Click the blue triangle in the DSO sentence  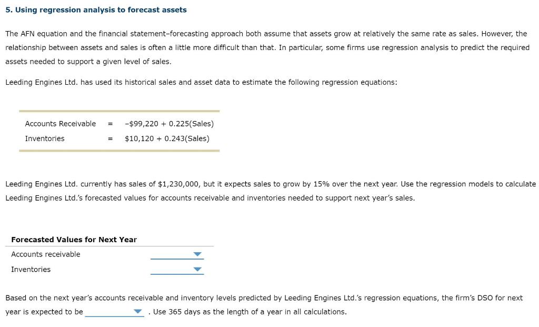point(138,312)
